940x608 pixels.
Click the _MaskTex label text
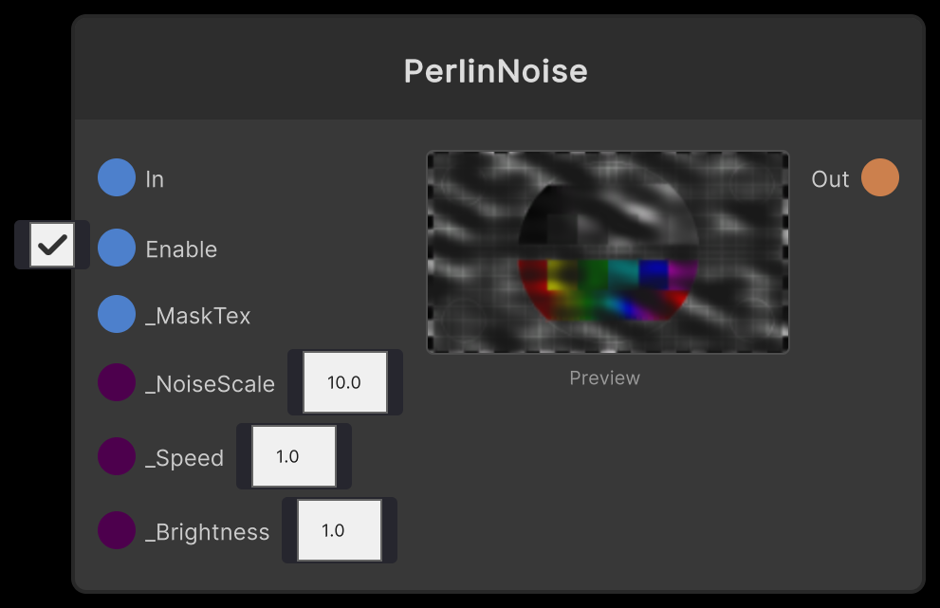tap(197, 314)
